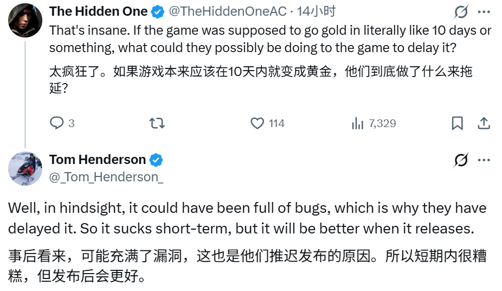The image size is (502, 291).
Task: Open Tom Henderson's snowmobile avatar
Action: click(25, 168)
